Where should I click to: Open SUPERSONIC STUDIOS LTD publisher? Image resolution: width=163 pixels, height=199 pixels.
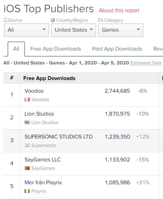coord(58,137)
